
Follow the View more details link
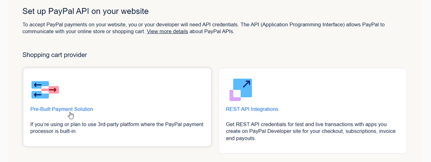tap(168, 31)
